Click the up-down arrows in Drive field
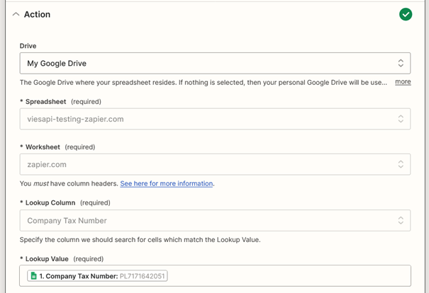The height and width of the screenshot is (293, 429). (401, 64)
